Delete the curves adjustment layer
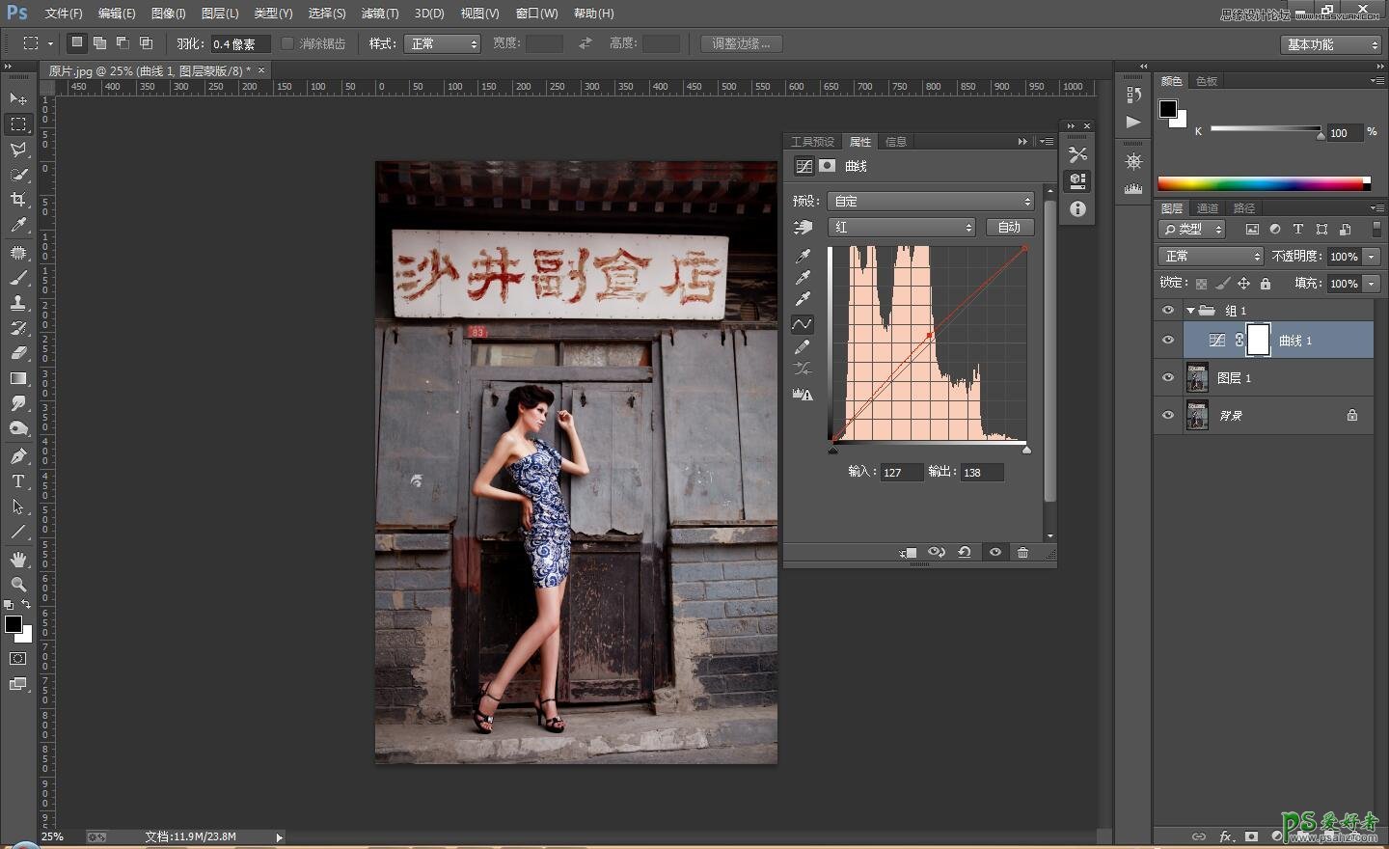 click(1023, 552)
